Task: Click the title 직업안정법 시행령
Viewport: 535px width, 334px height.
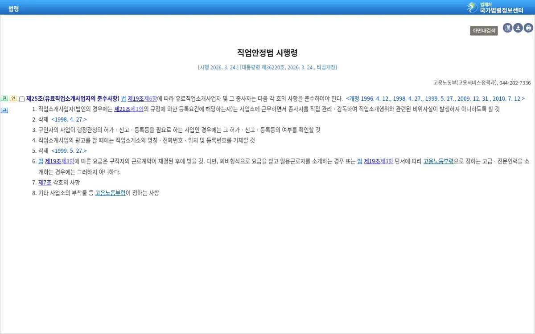Action: click(267, 53)
